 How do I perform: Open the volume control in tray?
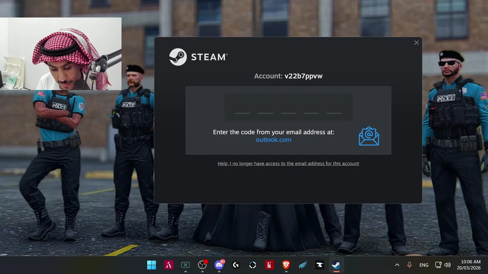point(448,265)
